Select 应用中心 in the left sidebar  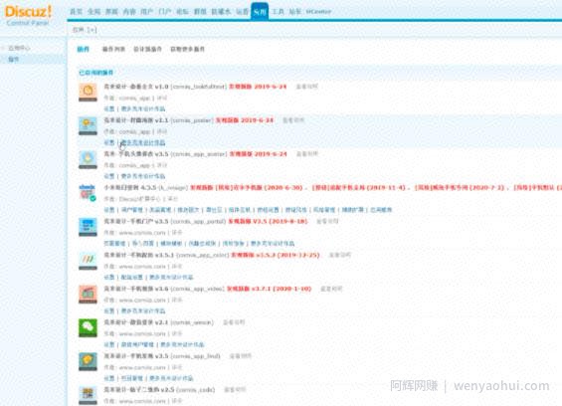pos(19,48)
